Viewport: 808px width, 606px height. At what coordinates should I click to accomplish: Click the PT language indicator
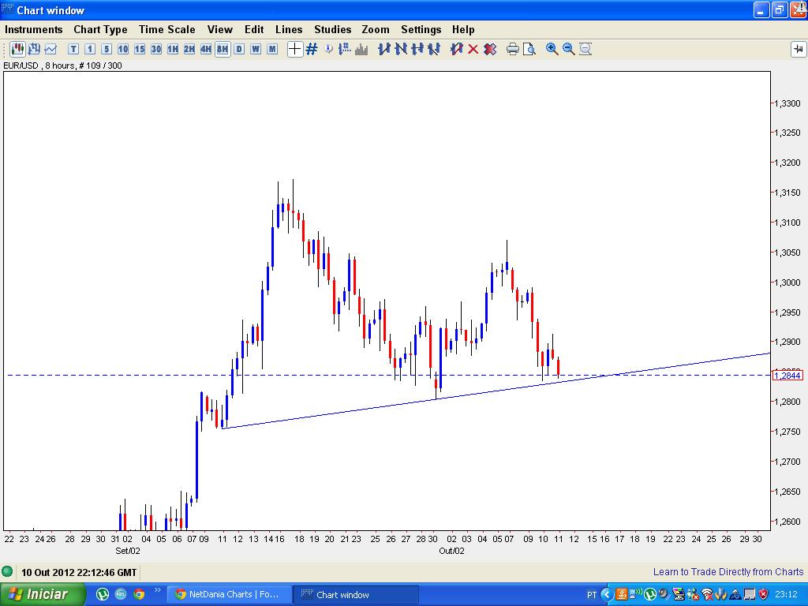[x=592, y=595]
